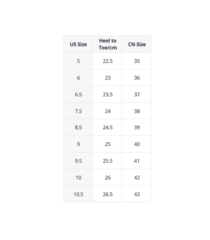The image size is (210, 240).
Task: Click the US Size column header
Action: coord(78,44)
